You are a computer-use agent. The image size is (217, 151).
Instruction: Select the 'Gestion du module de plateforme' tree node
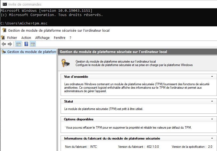pos(29,52)
